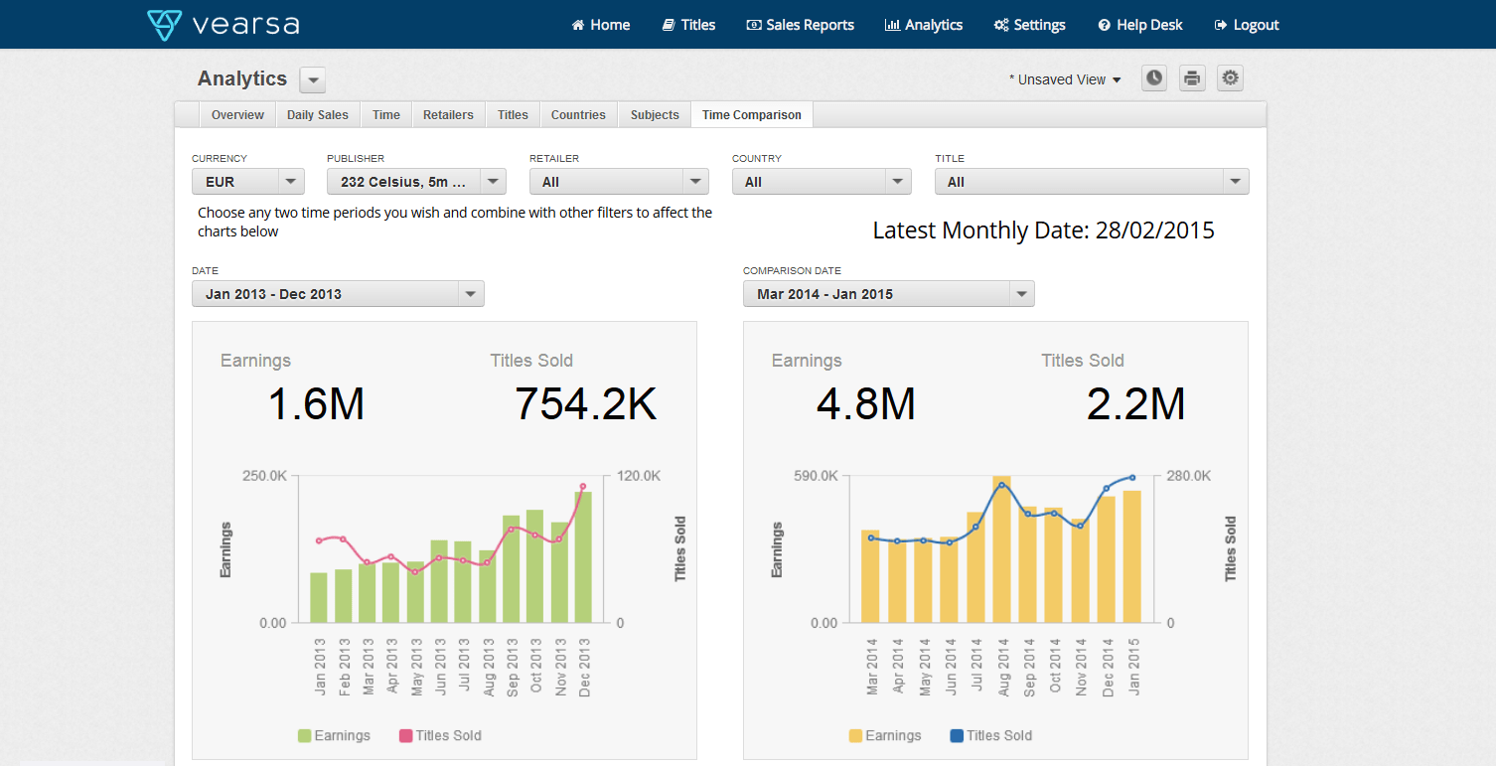Open the Help Desk link
The height and width of the screenshot is (766, 1496).
[1140, 25]
